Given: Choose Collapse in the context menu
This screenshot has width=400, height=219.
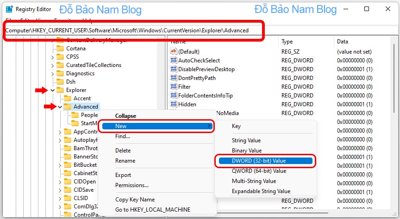Looking at the screenshot, I should coord(125,116).
